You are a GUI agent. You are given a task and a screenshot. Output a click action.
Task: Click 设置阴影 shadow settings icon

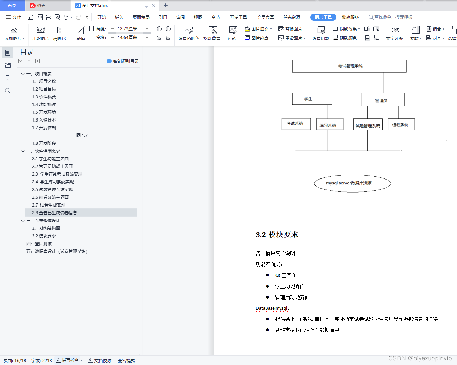click(321, 33)
